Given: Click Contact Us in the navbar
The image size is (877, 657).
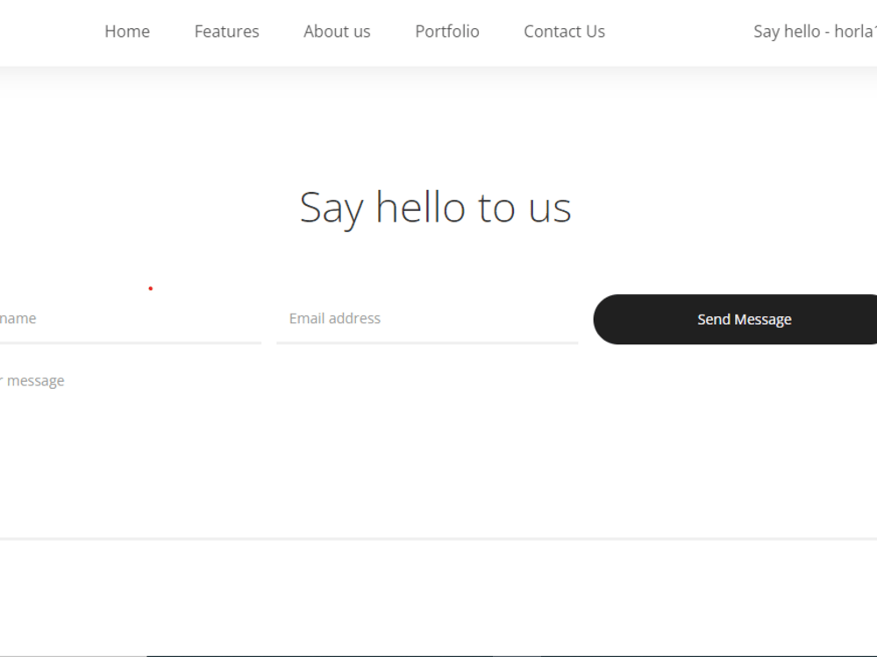Looking at the screenshot, I should click(x=564, y=32).
